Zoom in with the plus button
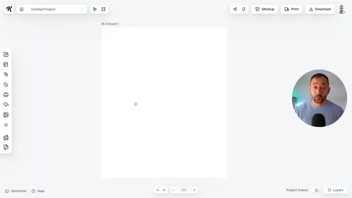Screen dimensions: 352x198 (x=195, y=190)
